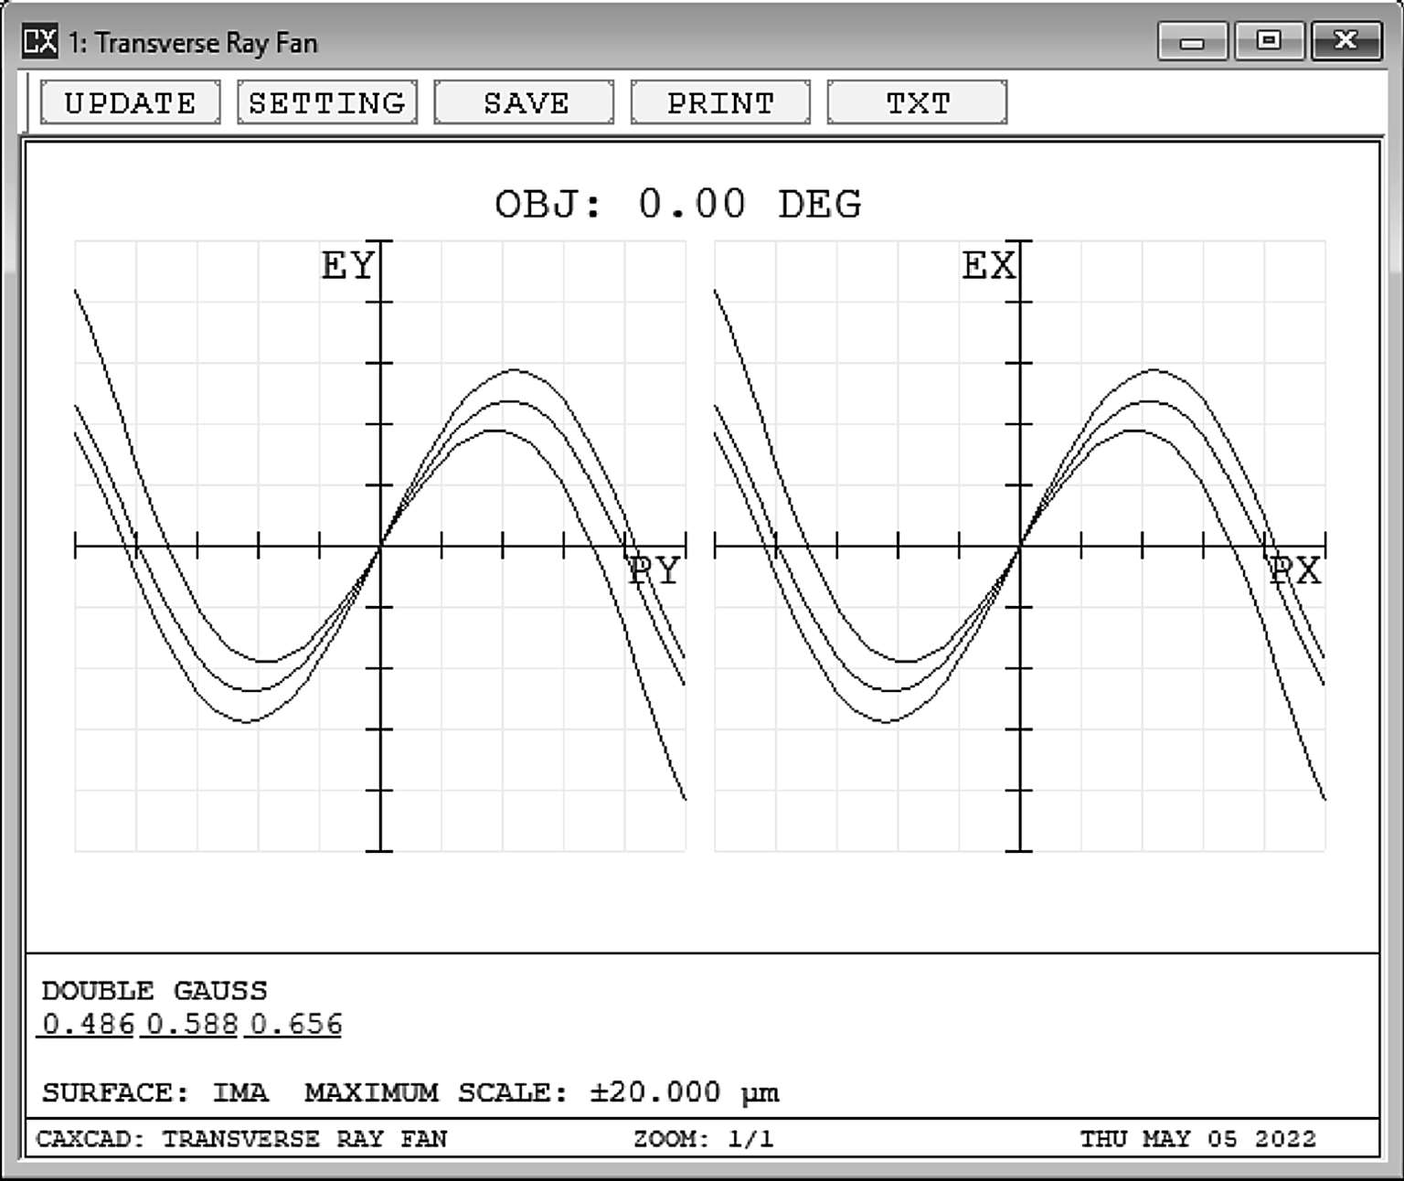Screen dimensions: 1404x1181
Task: Click the PX axis label
Action: pos(1296,571)
